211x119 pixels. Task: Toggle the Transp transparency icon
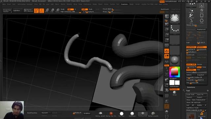[167, 101]
